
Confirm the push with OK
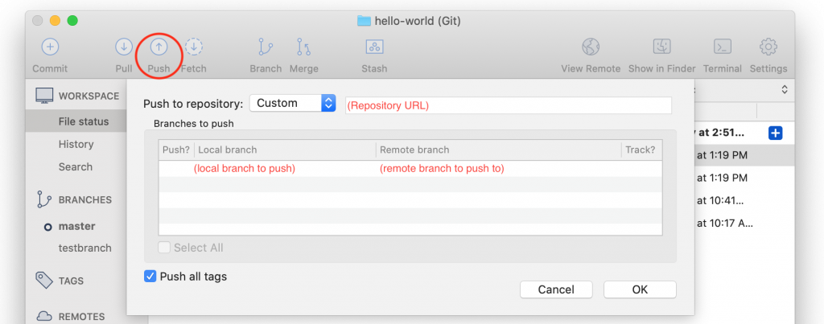(x=640, y=289)
